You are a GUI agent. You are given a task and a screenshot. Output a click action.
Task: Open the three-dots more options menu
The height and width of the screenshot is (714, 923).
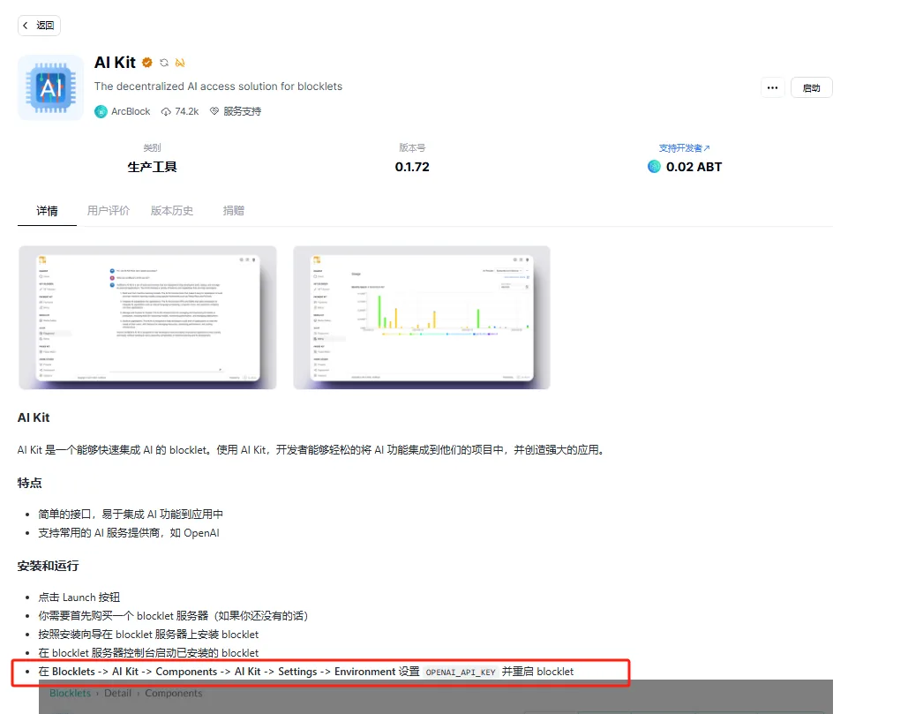pyautogui.click(x=772, y=87)
